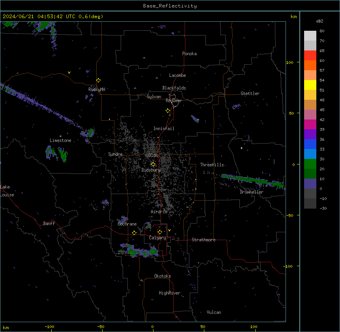The image size is (340, 332).
Task: Select the Banff town label
Action: tap(49, 224)
